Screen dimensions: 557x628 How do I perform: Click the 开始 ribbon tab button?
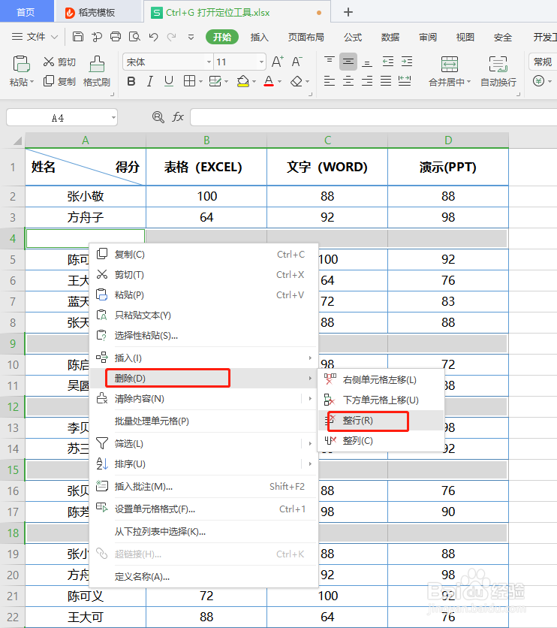(222, 38)
